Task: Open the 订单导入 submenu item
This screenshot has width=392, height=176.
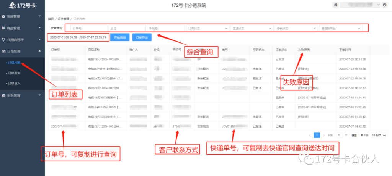Action: (14, 83)
